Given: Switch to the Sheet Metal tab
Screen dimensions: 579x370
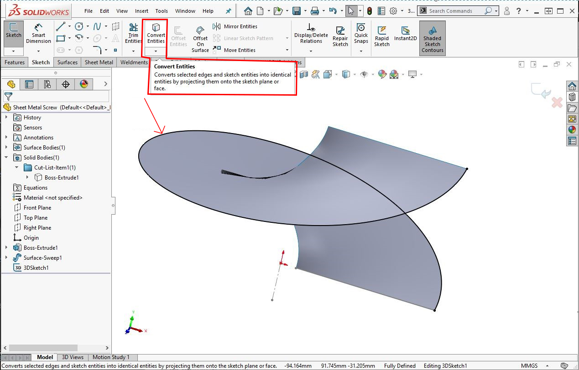Looking at the screenshot, I should 99,62.
